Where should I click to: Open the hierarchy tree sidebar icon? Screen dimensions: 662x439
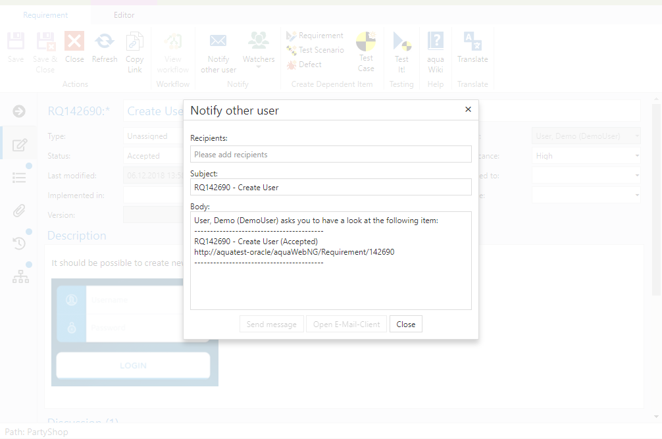(20, 276)
